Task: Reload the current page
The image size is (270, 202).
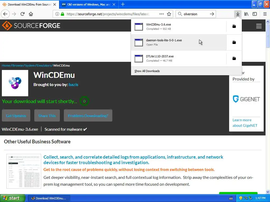Action: [x=22, y=14]
